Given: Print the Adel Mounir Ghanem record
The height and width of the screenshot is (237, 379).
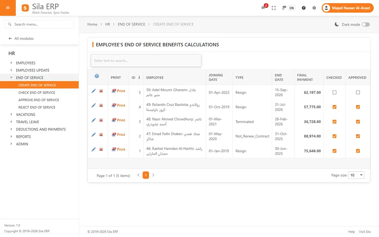Looking at the screenshot, I should pos(118,91).
